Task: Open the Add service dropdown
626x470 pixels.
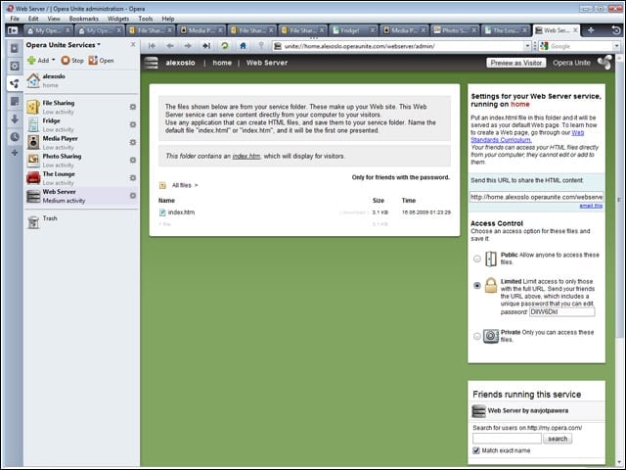Action: [41, 61]
